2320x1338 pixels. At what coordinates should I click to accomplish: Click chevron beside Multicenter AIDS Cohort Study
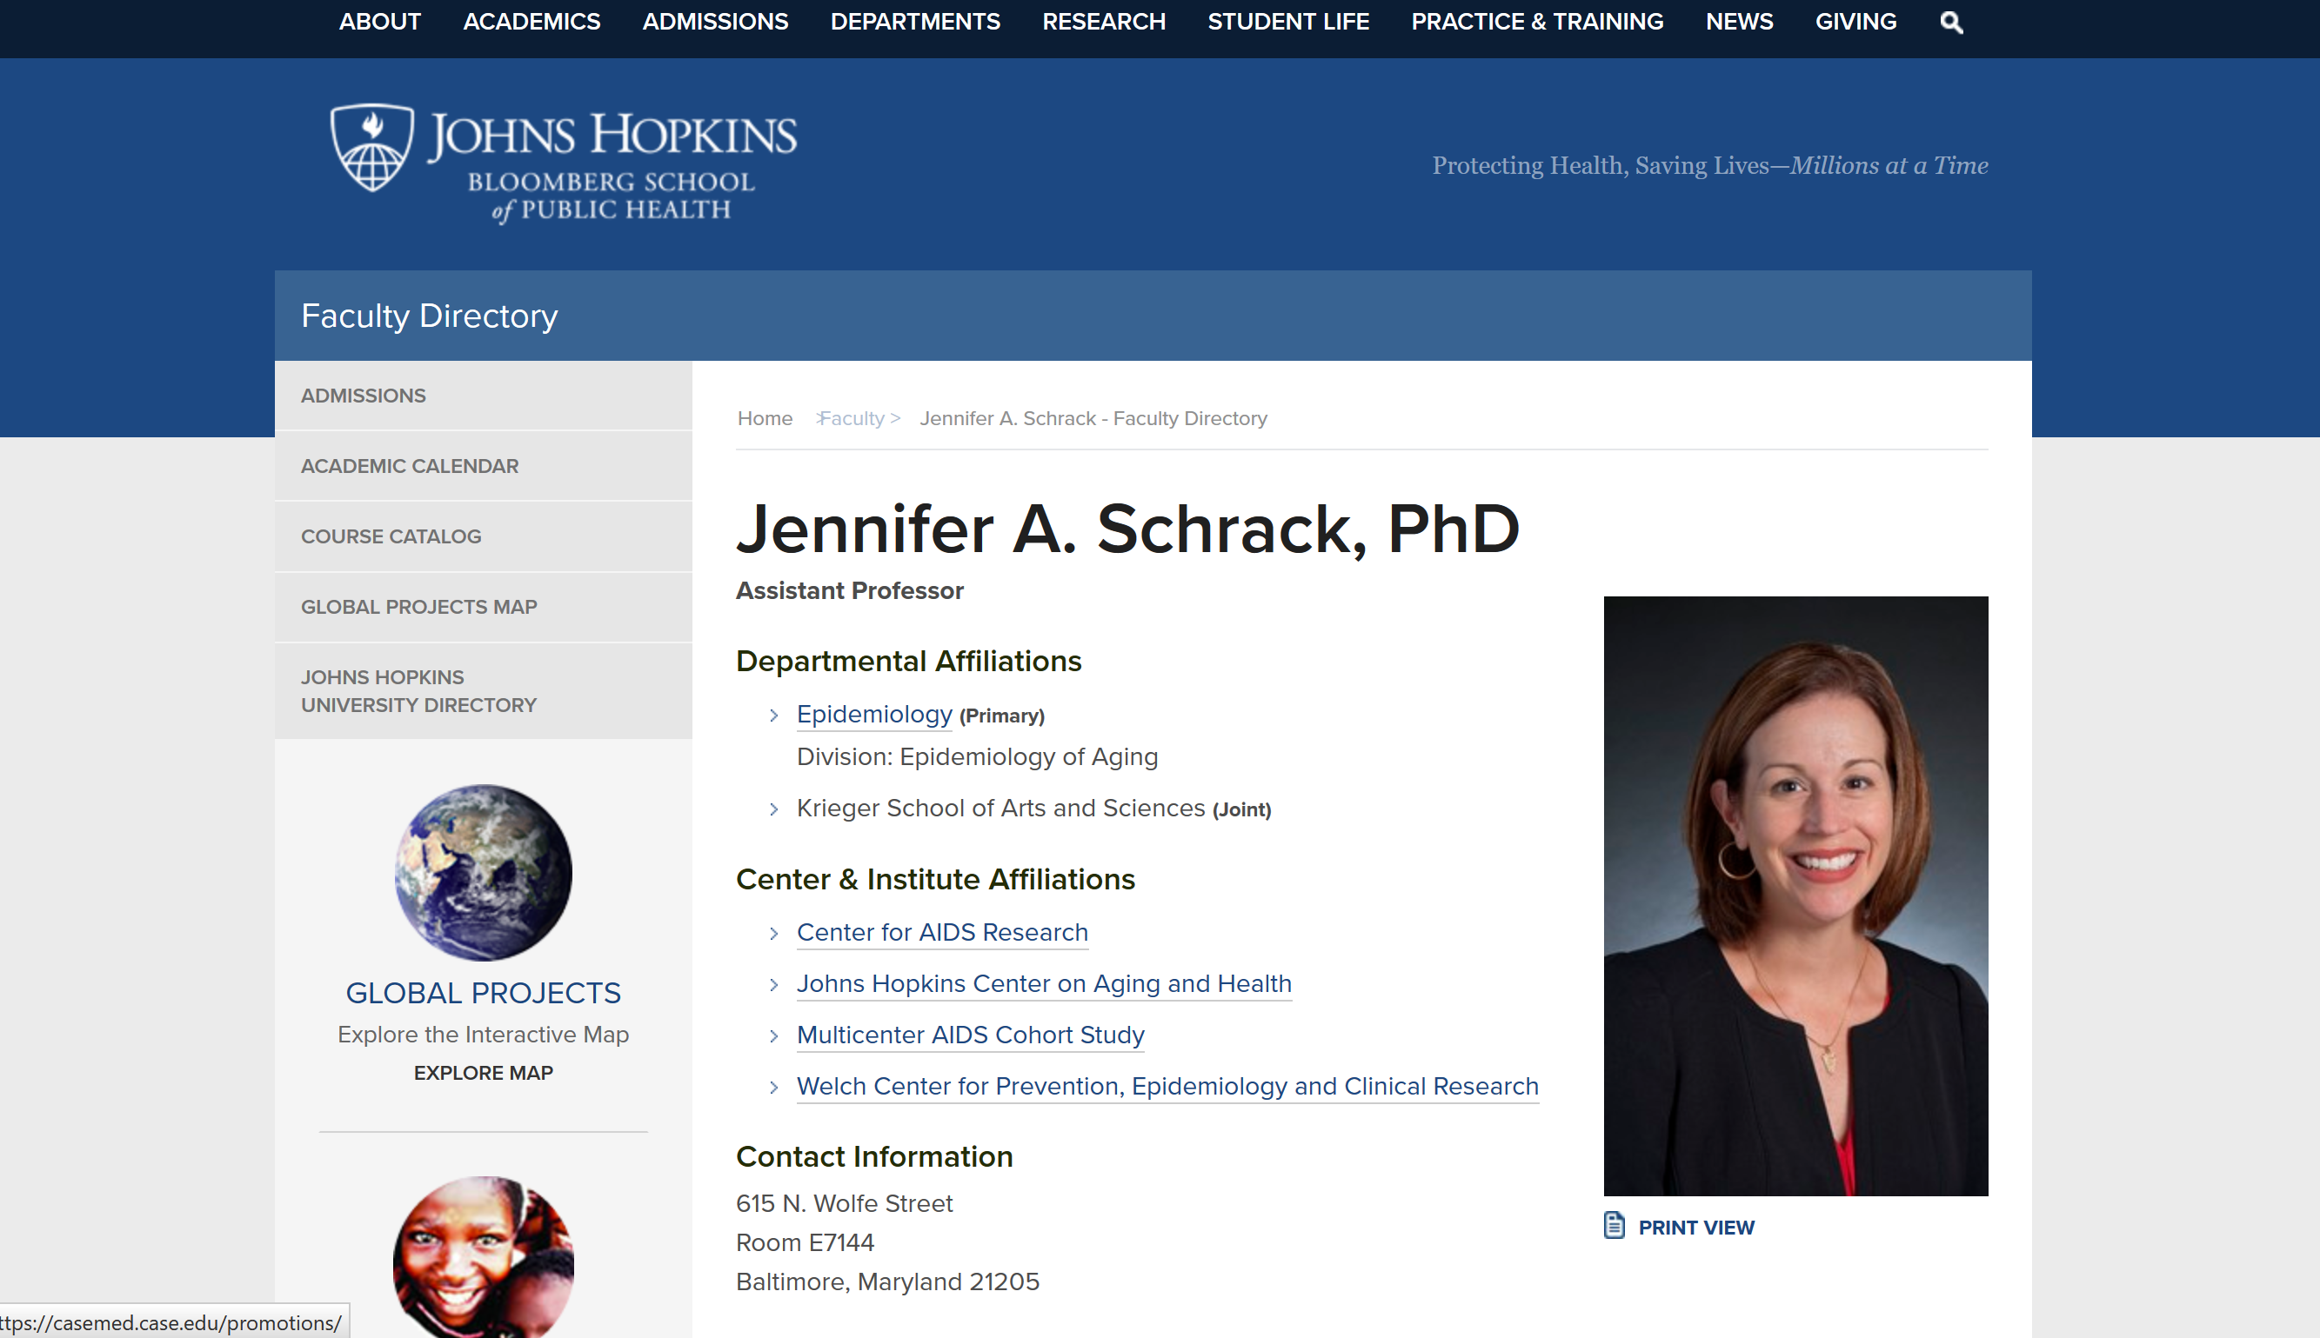tap(774, 1035)
